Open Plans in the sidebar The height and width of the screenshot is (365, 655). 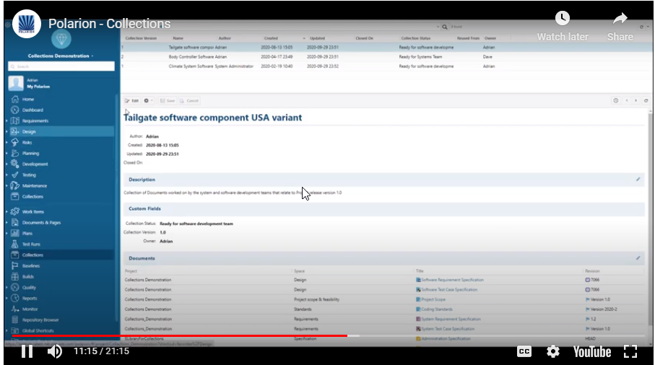(x=27, y=234)
